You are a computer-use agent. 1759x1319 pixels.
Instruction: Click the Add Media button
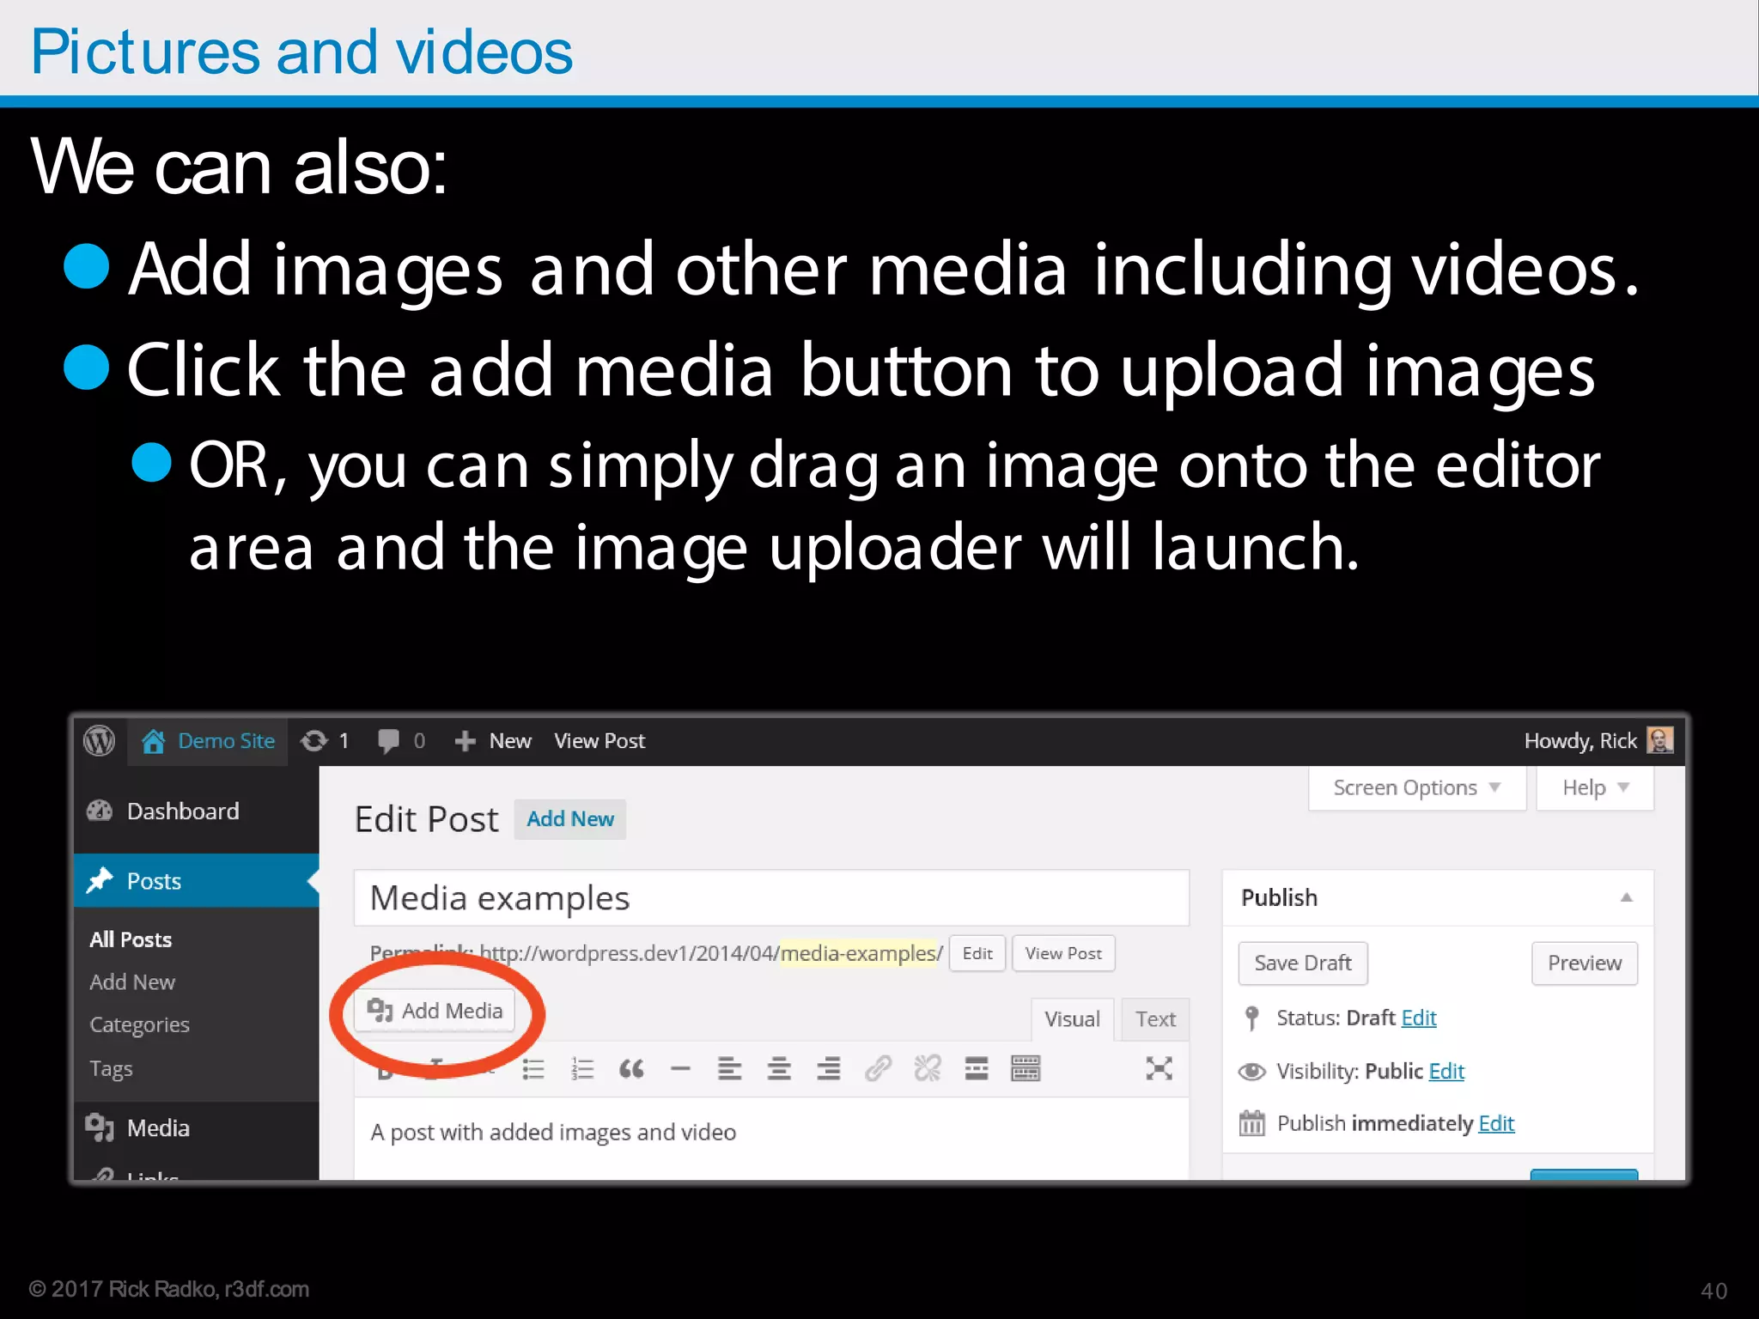click(x=435, y=1011)
